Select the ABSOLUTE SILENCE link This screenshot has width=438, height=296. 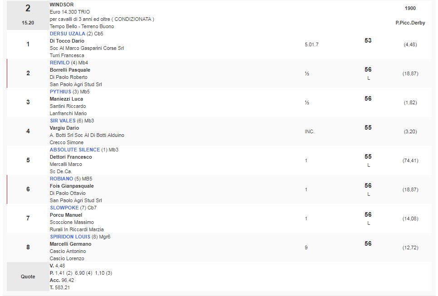(x=74, y=150)
